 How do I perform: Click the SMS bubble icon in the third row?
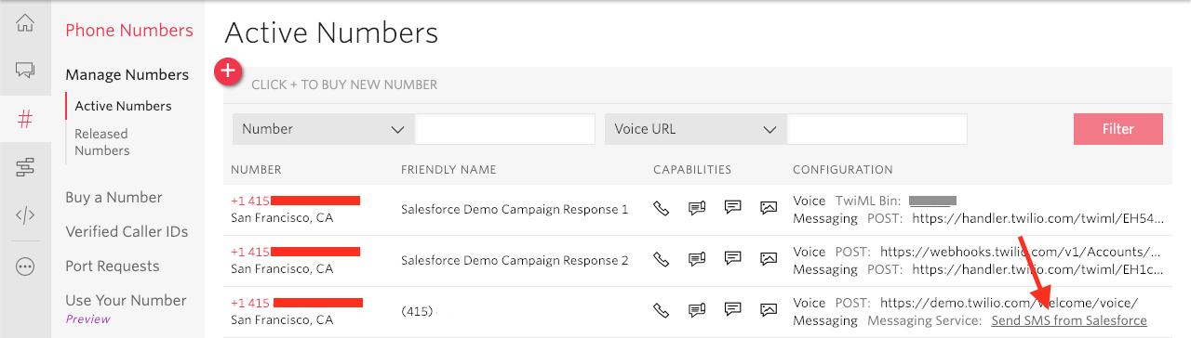pos(732,310)
